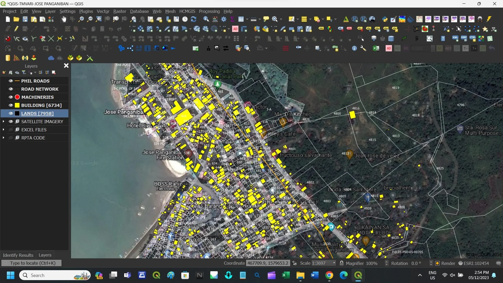Open the Processing menu
503x283 pixels.
(x=209, y=11)
